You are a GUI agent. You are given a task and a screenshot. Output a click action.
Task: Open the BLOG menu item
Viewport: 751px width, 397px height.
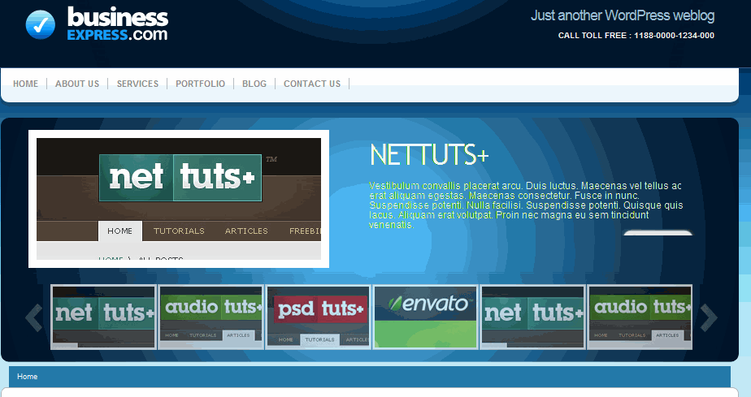[254, 84]
